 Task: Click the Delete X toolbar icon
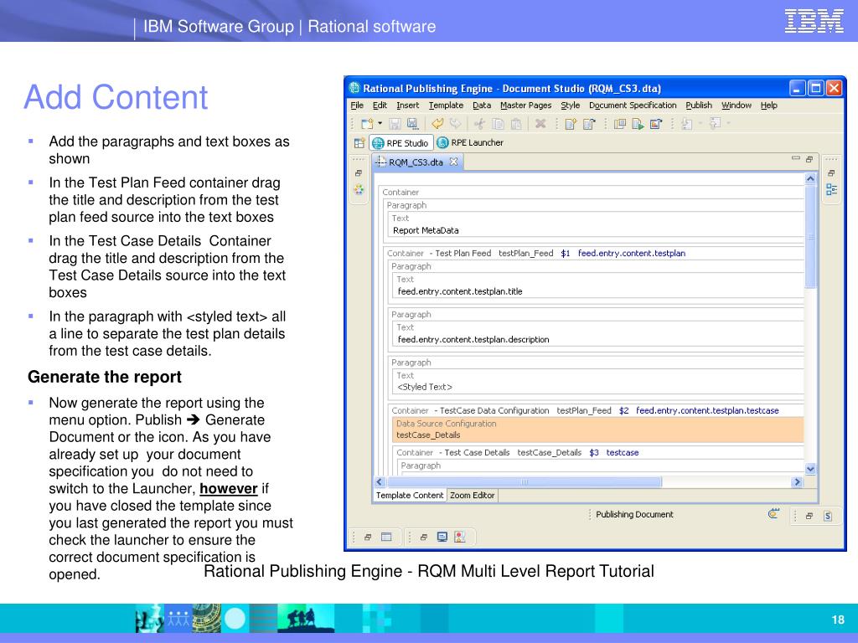click(540, 124)
